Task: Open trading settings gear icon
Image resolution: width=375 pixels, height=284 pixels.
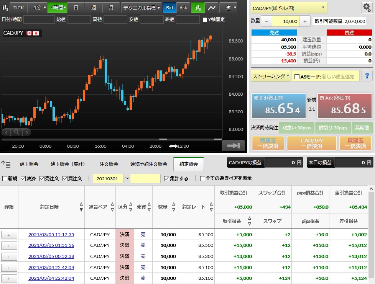Action: click(x=367, y=8)
